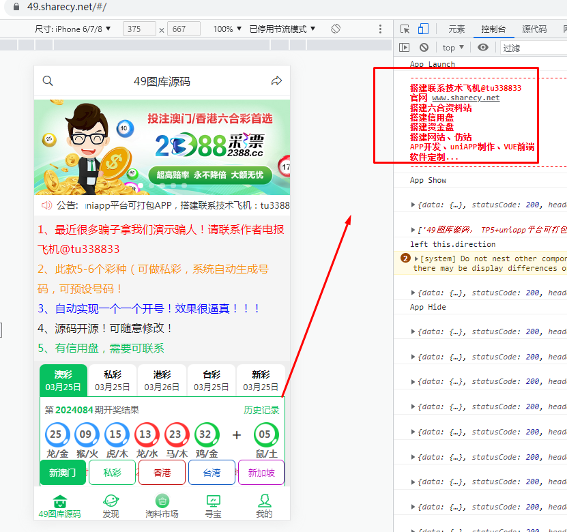Expand the [system] Do not nest warning

click(416, 258)
